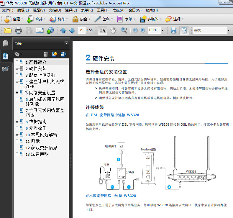This screenshot has height=218, width=233.
Task: Open the 帮助(H) menu
Action: pos(152,10)
